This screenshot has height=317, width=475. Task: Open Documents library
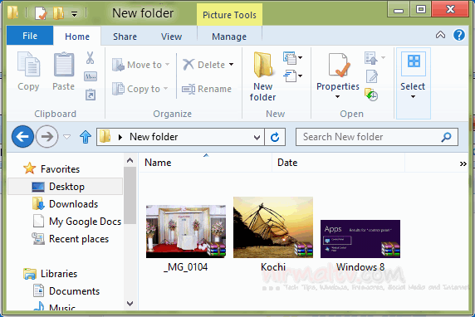click(x=74, y=291)
